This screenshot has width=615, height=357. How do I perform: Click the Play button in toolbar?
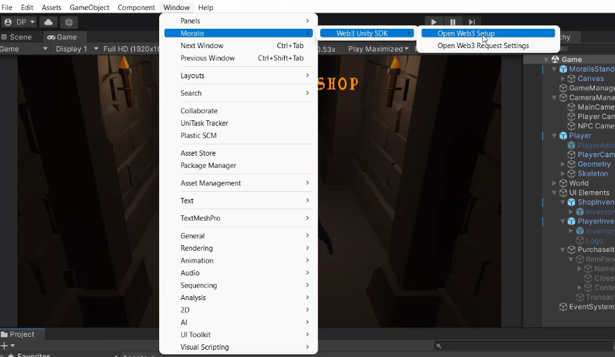pyautogui.click(x=433, y=22)
